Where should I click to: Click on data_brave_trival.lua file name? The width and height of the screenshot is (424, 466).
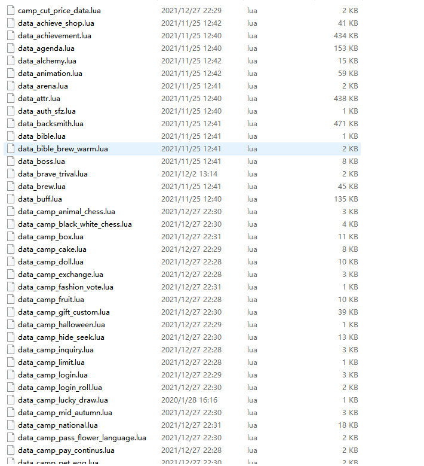click(x=53, y=174)
